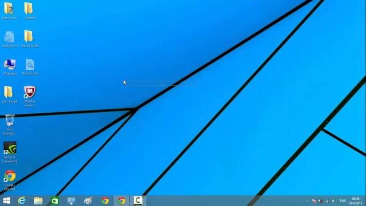
Task: Open the volume speaker tray icon
Action: coord(333,201)
